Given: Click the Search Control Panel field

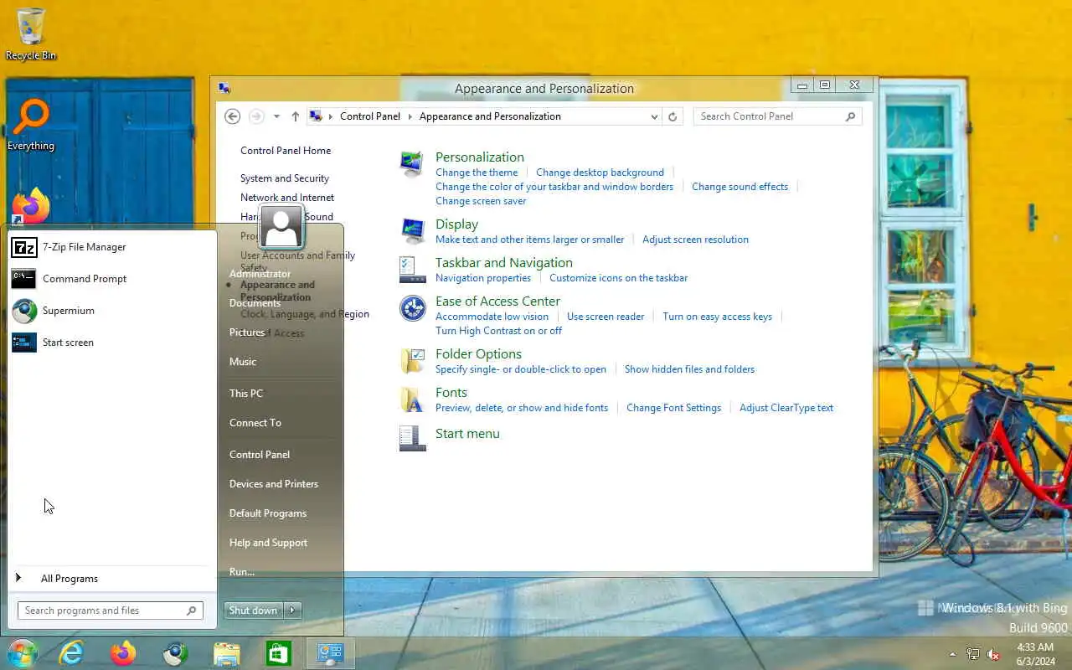Looking at the screenshot, I should pos(777,116).
